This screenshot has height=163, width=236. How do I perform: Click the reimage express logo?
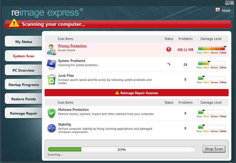(x=47, y=12)
